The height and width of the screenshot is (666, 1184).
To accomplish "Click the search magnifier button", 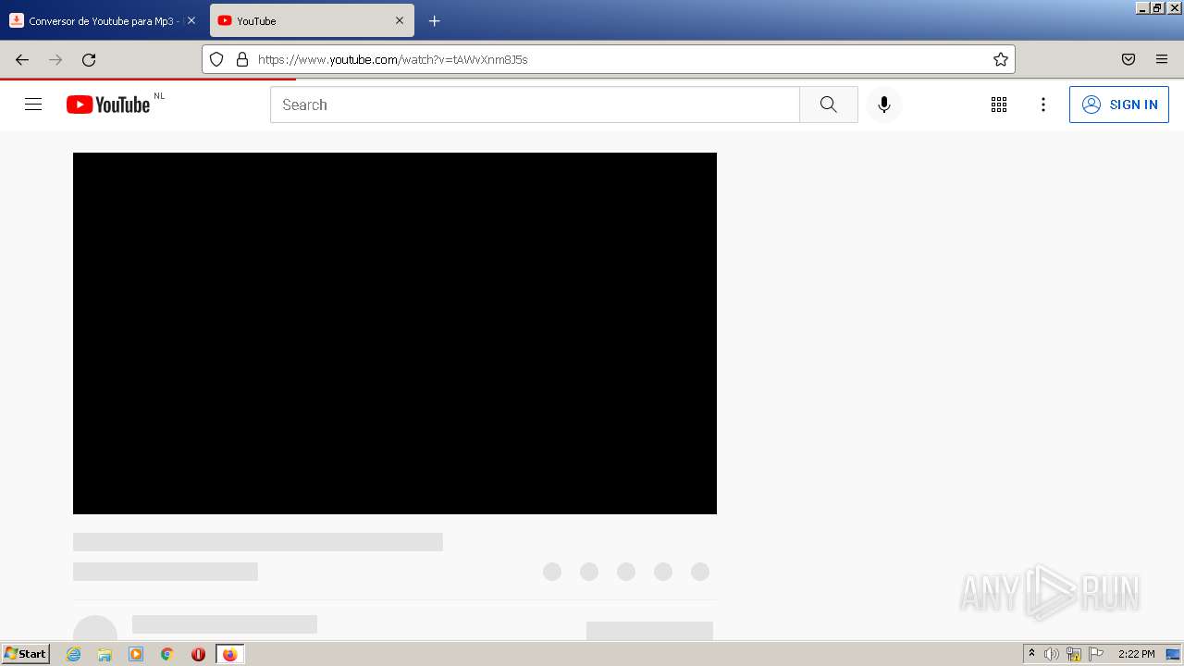I will pyautogui.click(x=829, y=105).
